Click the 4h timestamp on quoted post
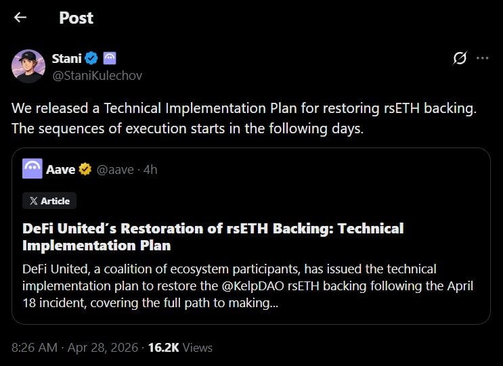 pos(150,169)
